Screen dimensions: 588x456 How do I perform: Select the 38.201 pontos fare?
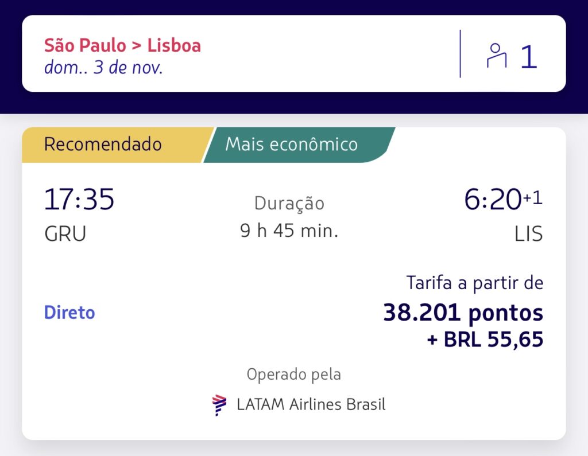(x=463, y=313)
